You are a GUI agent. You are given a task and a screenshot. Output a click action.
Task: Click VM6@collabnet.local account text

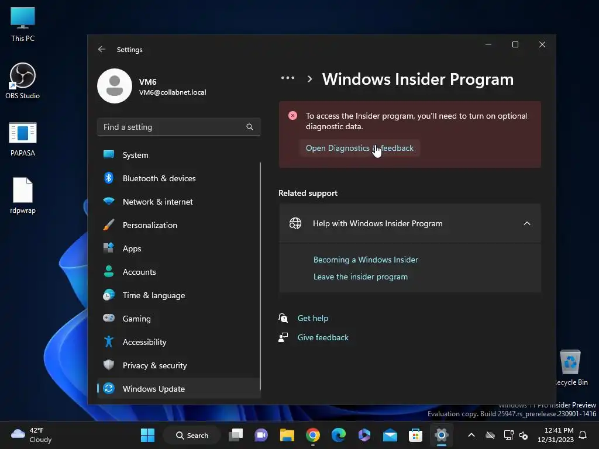click(173, 92)
